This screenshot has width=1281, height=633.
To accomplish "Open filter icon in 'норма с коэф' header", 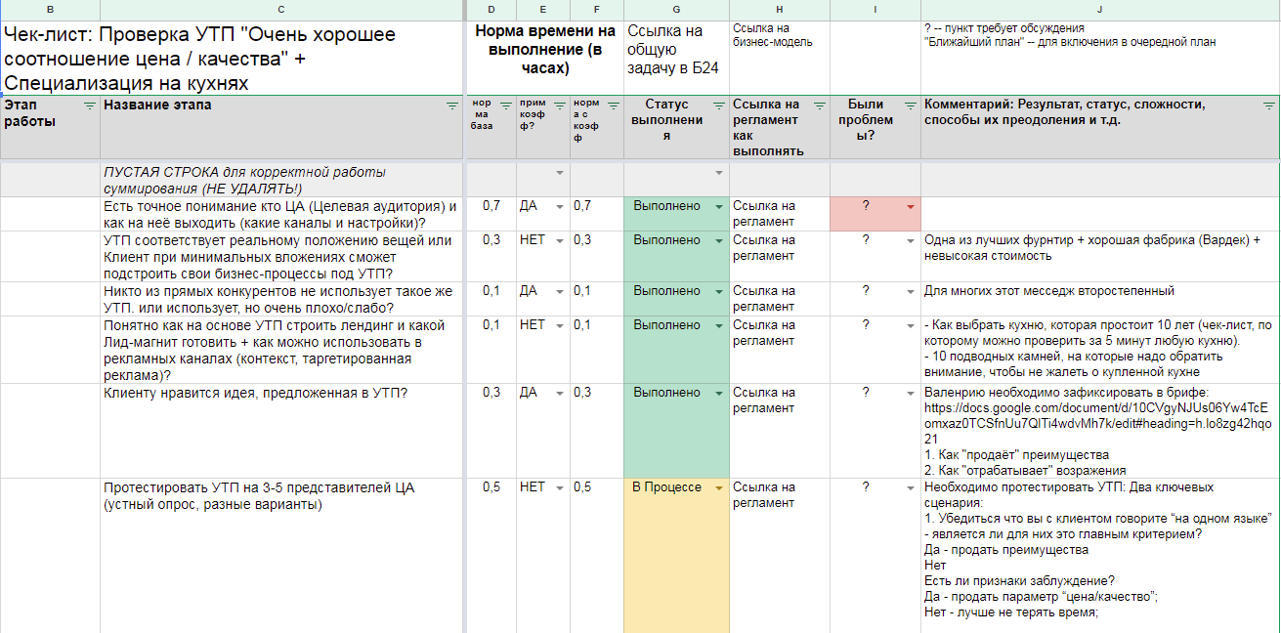I will pos(614,105).
